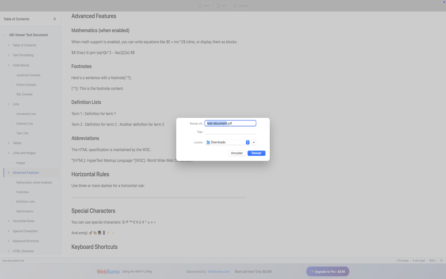Image resolution: width=446 pixels, height=279 pixels.
Task: Select Links and Images label in sidebar
Action: [x=24, y=153]
